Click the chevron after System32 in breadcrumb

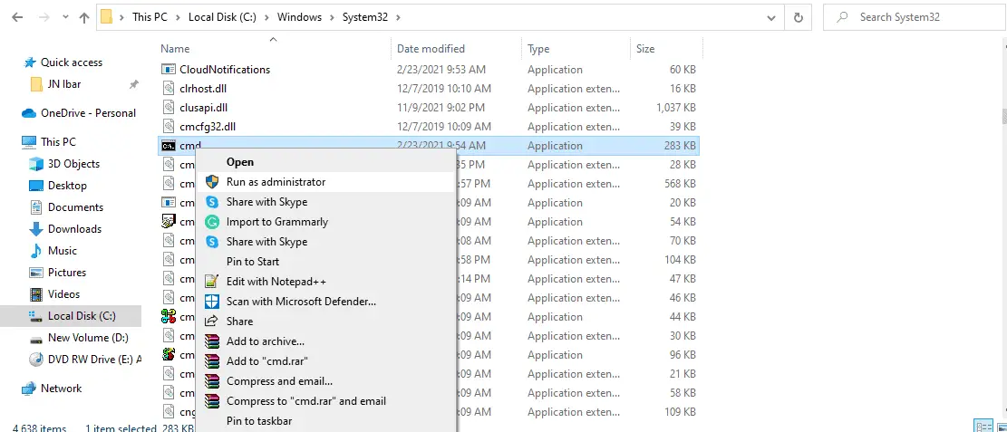pyautogui.click(x=399, y=17)
